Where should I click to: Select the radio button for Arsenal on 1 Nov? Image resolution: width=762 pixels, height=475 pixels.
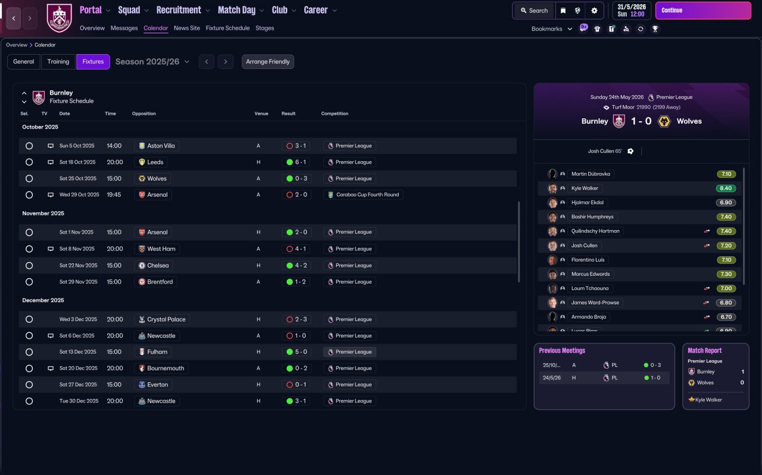29,232
